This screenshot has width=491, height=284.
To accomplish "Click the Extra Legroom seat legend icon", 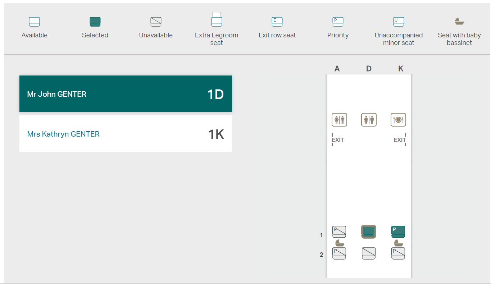I will 217,20.
